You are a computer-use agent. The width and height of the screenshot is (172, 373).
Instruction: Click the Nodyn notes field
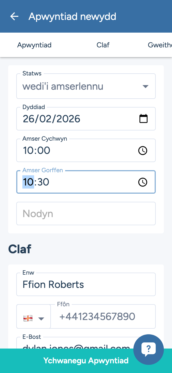click(x=86, y=214)
